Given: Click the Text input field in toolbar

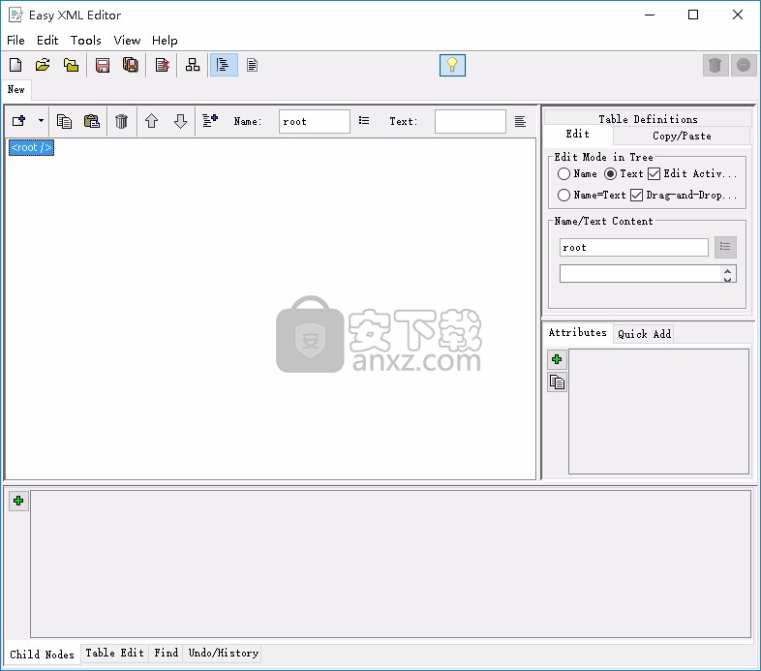Looking at the screenshot, I should [x=471, y=121].
